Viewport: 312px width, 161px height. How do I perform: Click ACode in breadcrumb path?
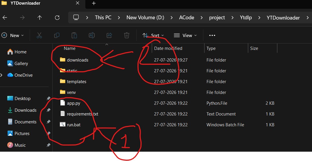pos(186,17)
